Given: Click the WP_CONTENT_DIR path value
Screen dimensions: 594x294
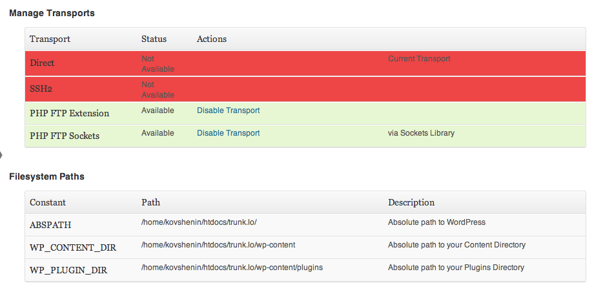Looking at the screenshot, I should pyautogui.click(x=218, y=245).
